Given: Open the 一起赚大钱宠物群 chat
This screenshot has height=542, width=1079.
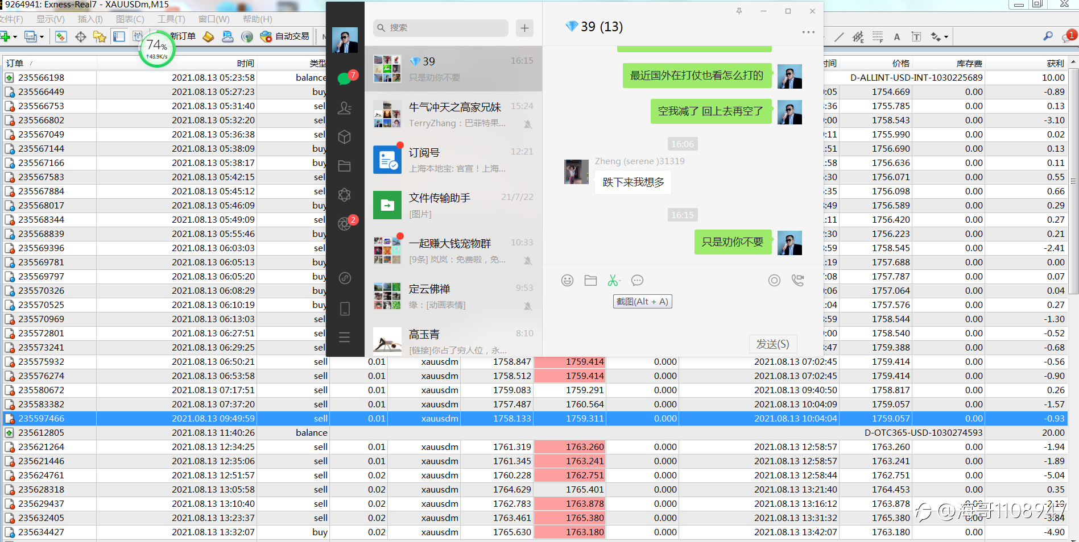Looking at the screenshot, I should tap(453, 251).
